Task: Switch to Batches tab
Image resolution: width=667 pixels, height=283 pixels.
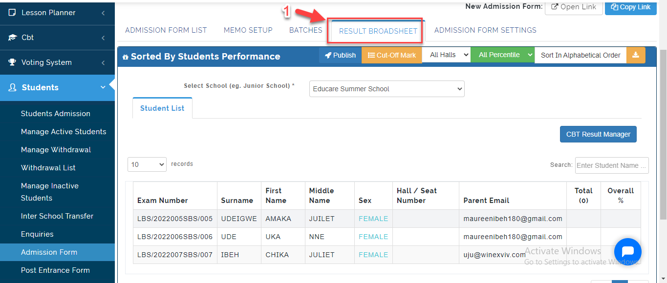Action: coord(306,30)
